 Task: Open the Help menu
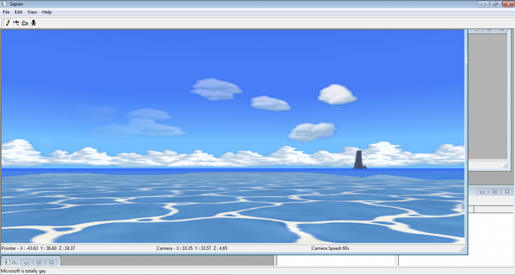click(47, 12)
